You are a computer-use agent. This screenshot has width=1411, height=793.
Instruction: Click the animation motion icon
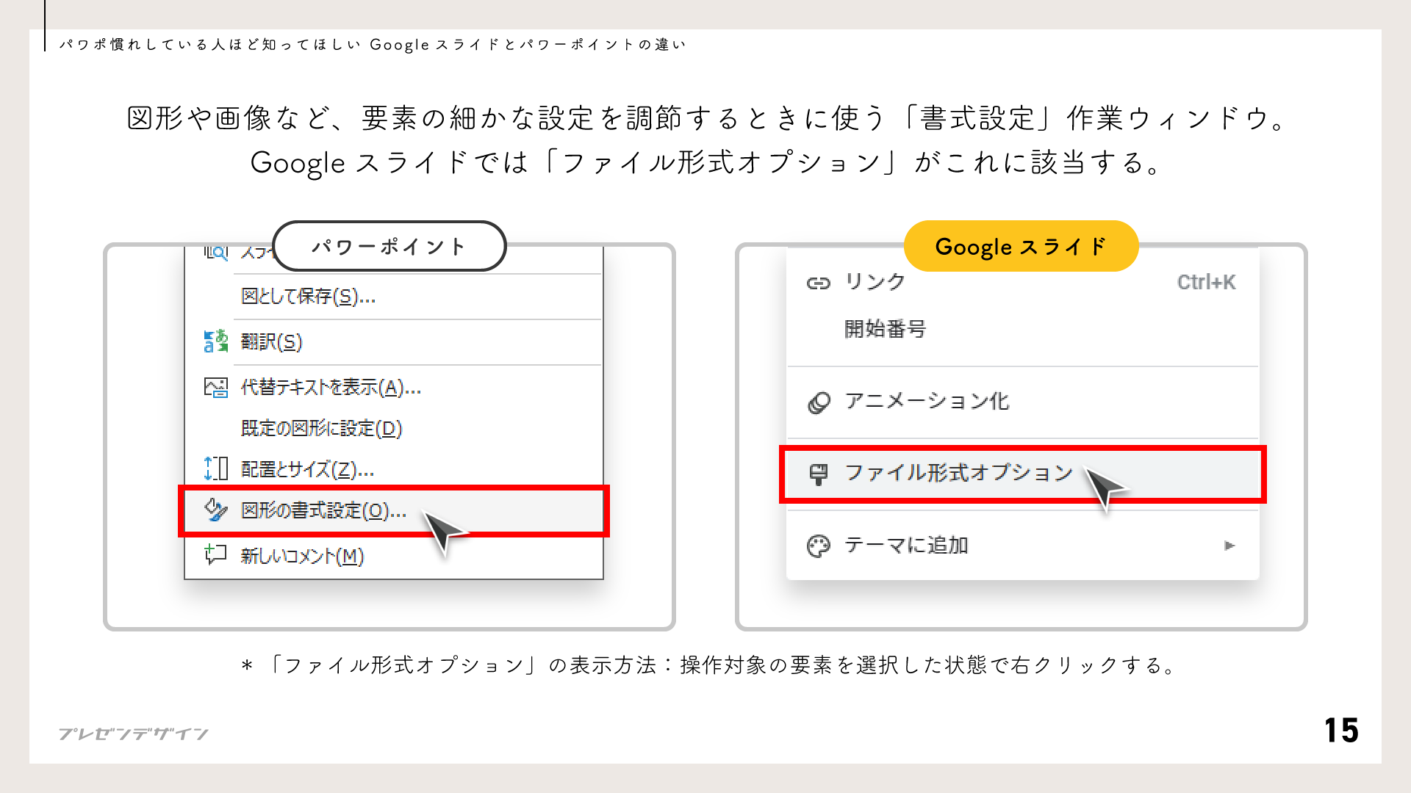click(x=818, y=402)
